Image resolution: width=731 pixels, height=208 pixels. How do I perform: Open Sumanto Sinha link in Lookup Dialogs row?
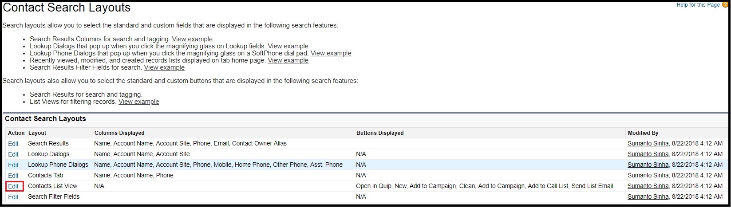pos(648,154)
